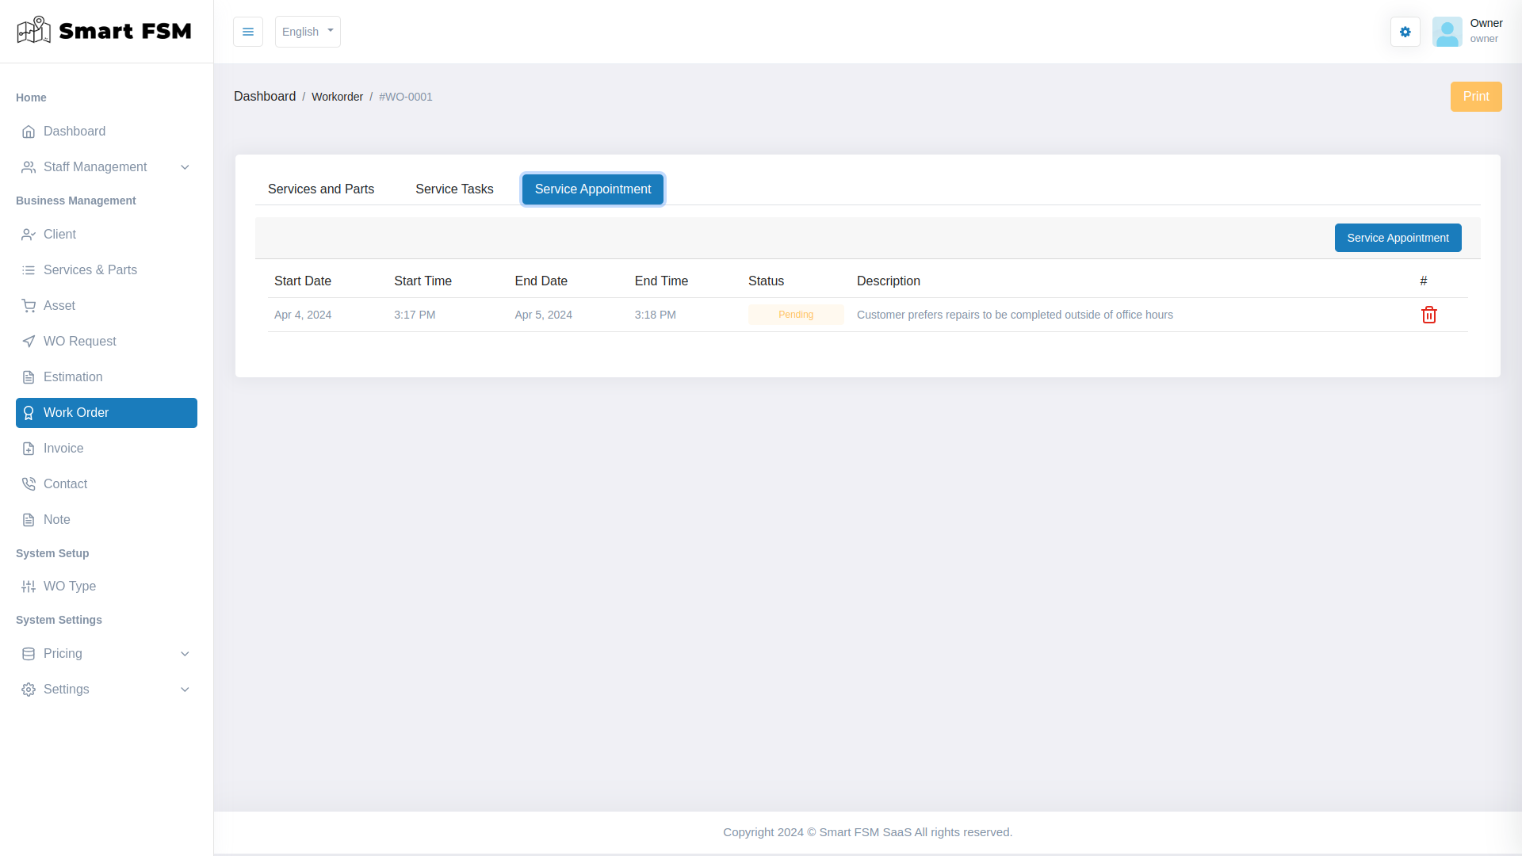Expand the Pricing section

(x=185, y=654)
